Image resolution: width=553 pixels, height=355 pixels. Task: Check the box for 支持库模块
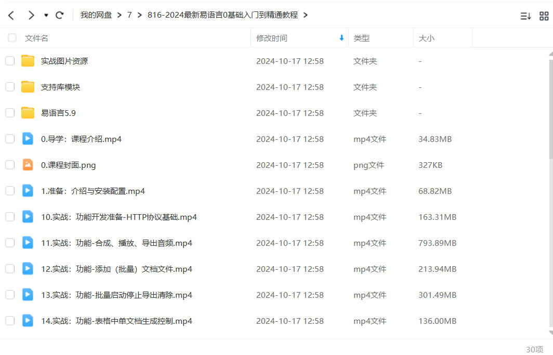(10, 87)
